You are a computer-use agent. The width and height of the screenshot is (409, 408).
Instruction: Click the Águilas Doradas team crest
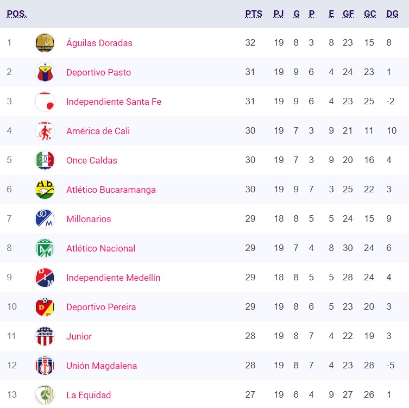click(x=45, y=43)
